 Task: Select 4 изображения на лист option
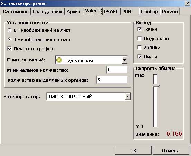[10, 39]
